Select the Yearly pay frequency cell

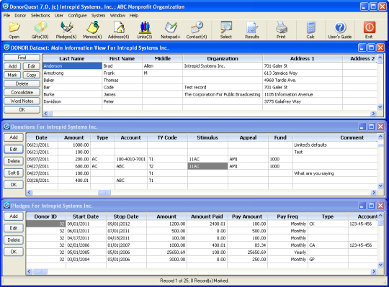click(x=287, y=252)
